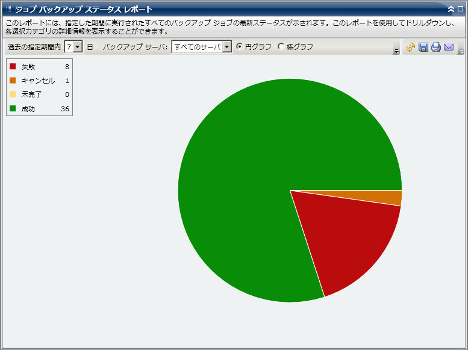
Task: Click the 成功 count value 36
Action: (65, 109)
